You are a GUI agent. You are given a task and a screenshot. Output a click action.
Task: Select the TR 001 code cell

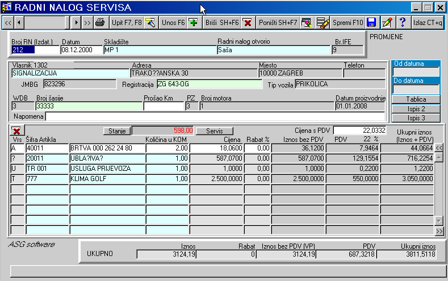point(47,169)
